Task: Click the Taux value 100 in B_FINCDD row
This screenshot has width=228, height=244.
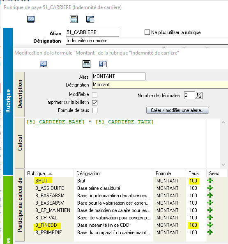Action: 193,225
